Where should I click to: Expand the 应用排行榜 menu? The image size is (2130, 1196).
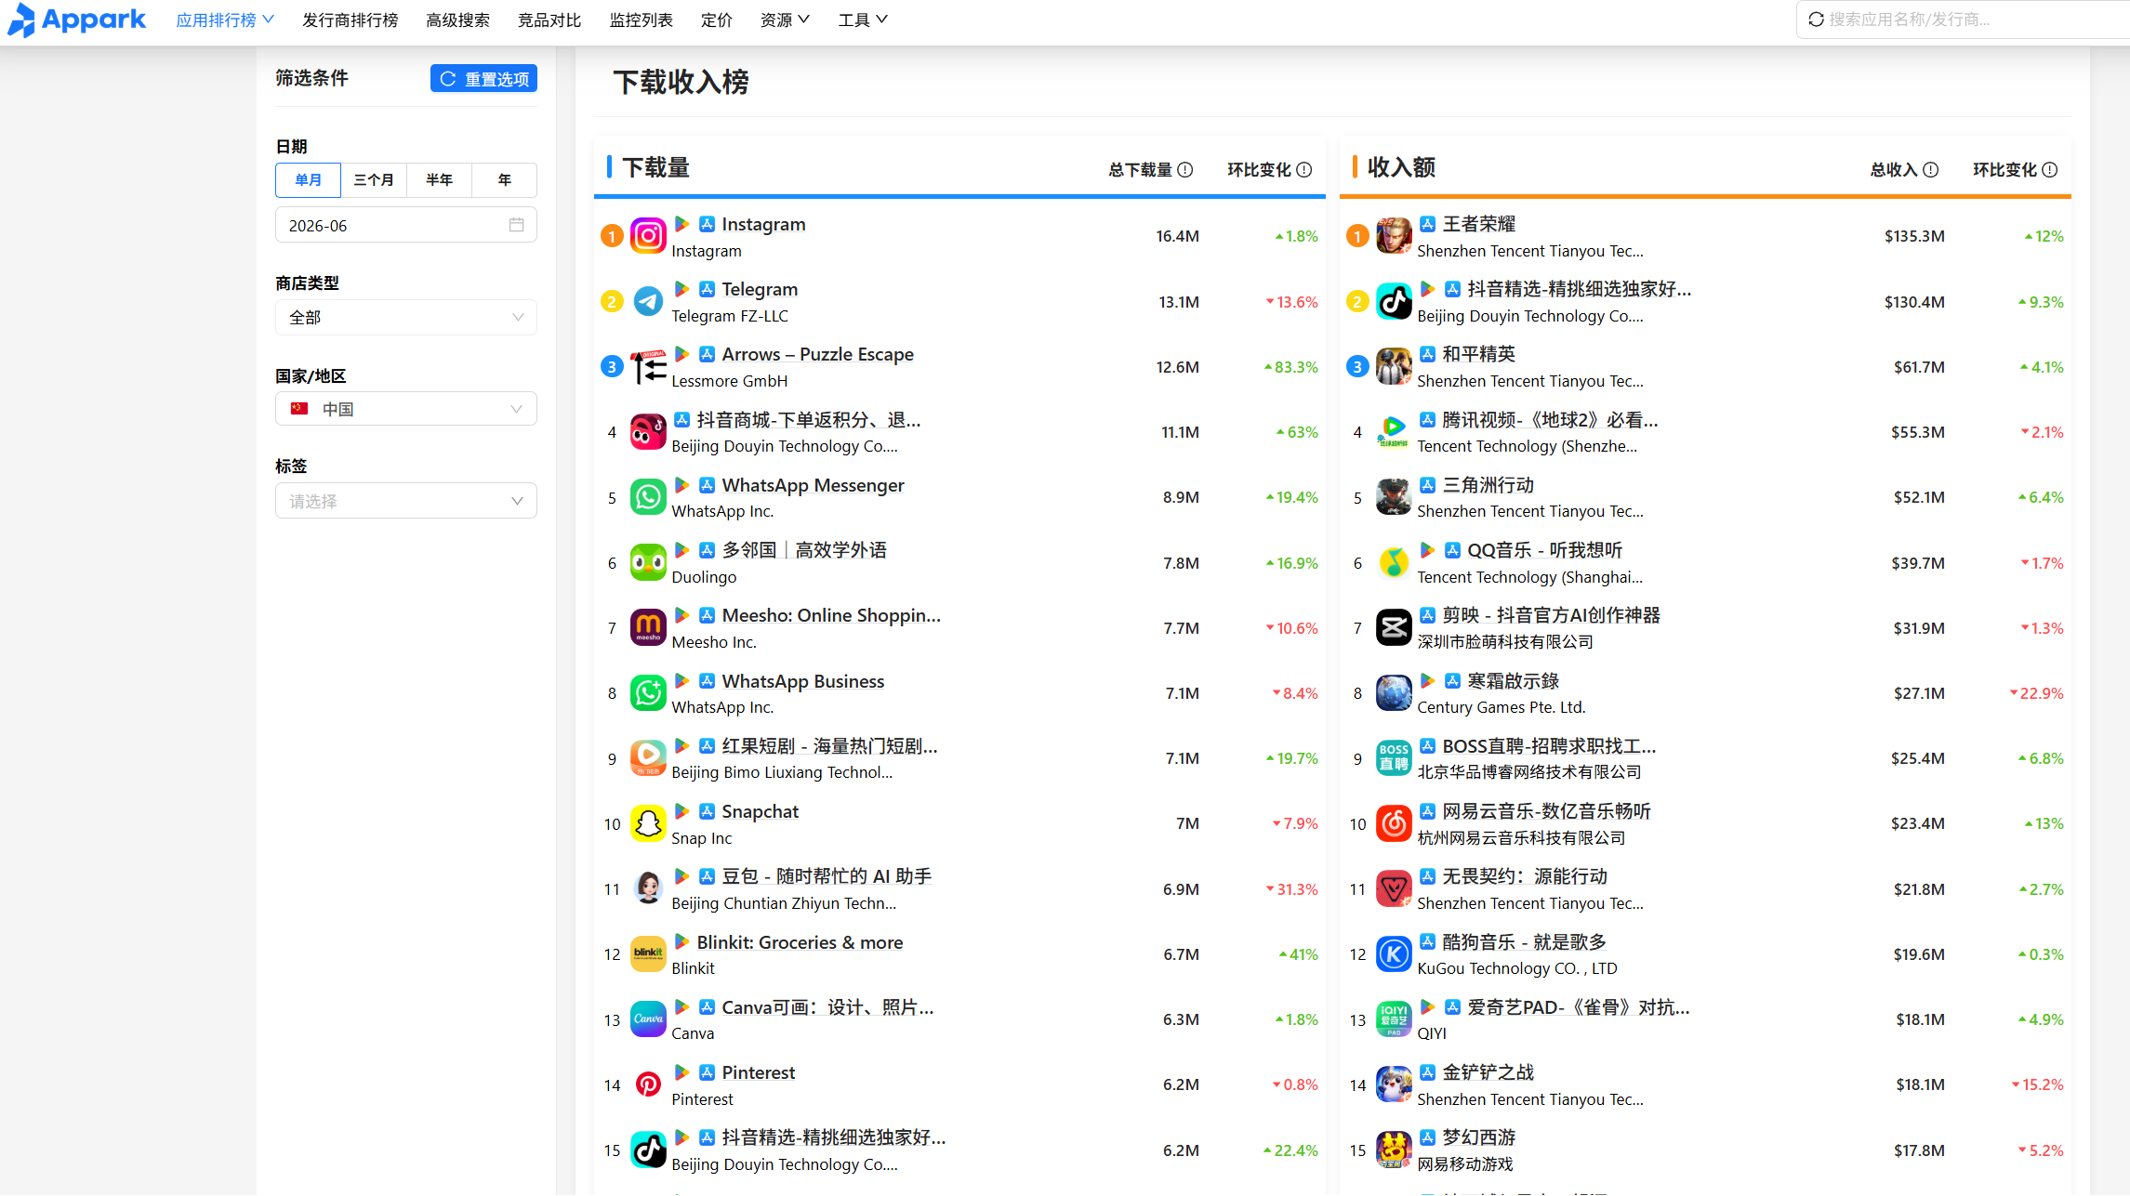click(225, 20)
